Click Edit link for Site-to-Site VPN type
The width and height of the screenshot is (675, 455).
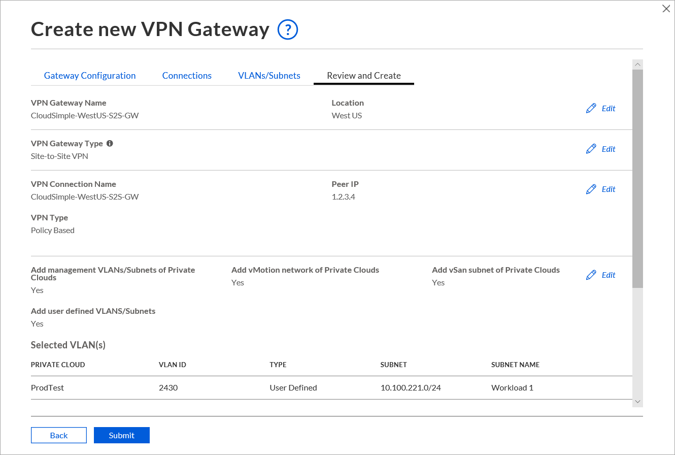click(x=609, y=149)
